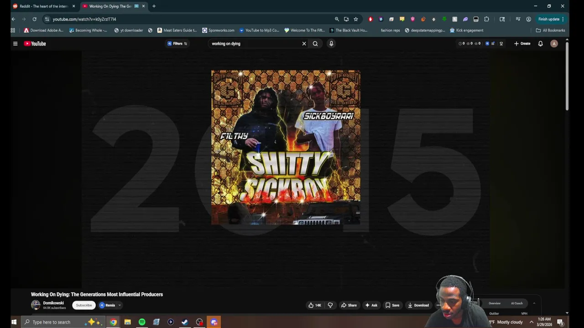Like the video with thumbs up
This screenshot has width=584, height=328.
coord(315,305)
